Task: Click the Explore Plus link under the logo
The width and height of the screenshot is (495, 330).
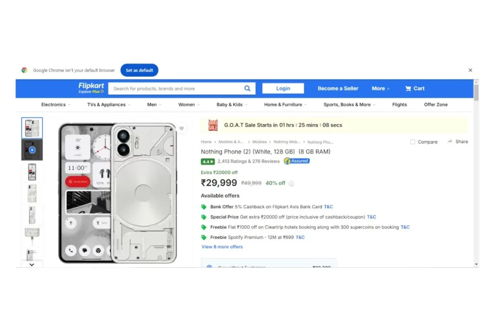Action: click(91, 92)
